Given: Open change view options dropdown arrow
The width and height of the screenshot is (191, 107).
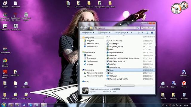Looking at the screenshot, I should pyautogui.click(x=142, y=33).
